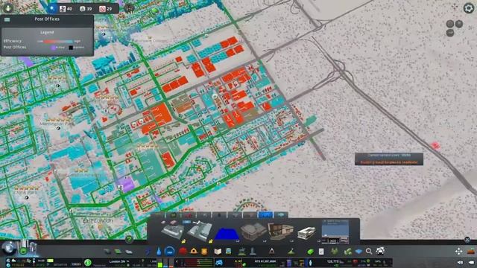The image size is (477, 268).
Task: Open the public transport bus menu
Action: (229, 252)
